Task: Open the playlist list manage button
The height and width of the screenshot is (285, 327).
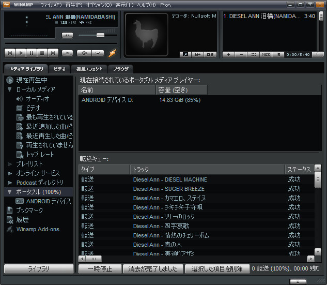Action: [x=278, y=54]
